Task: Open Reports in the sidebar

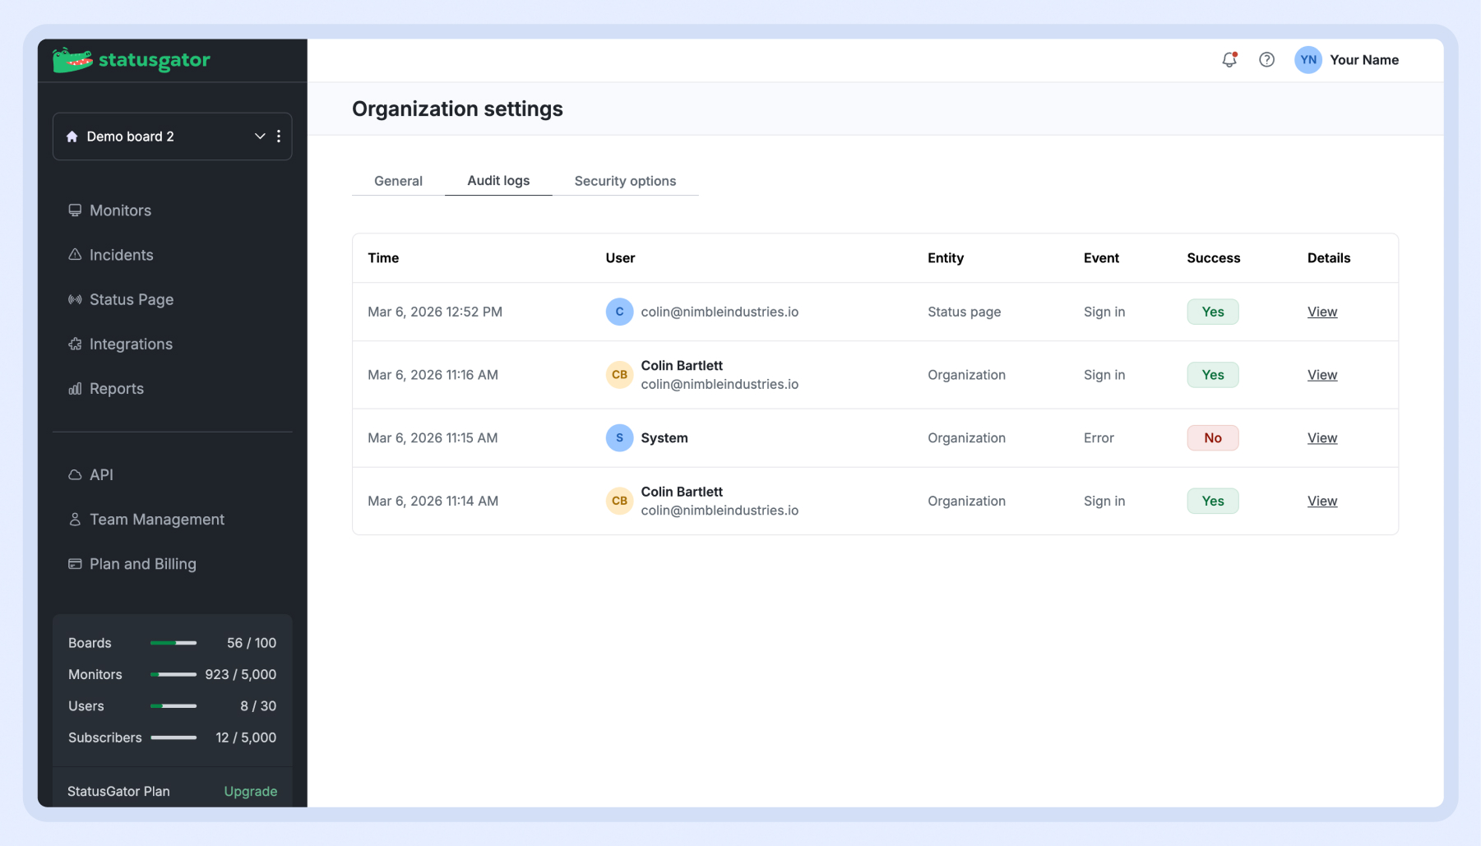Action: [x=116, y=388]
